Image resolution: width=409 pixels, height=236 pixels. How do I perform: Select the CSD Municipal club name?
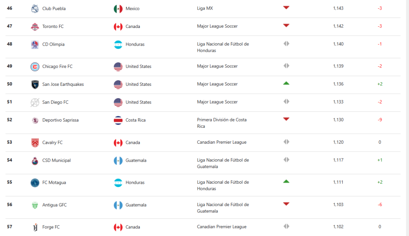point(56,161)
